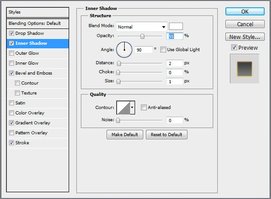Image resolution: width=271 pixels, height=199 pixels.
Task: Disable the Preview checkbox
Action: pos(234,47)
